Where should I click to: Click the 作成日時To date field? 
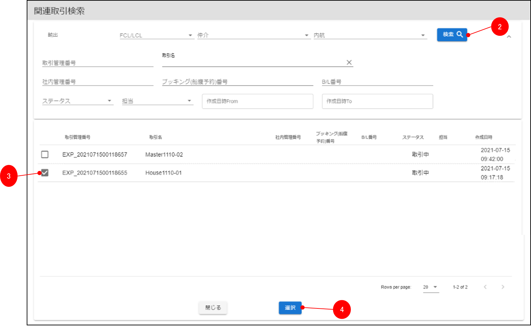pos(377,101)
